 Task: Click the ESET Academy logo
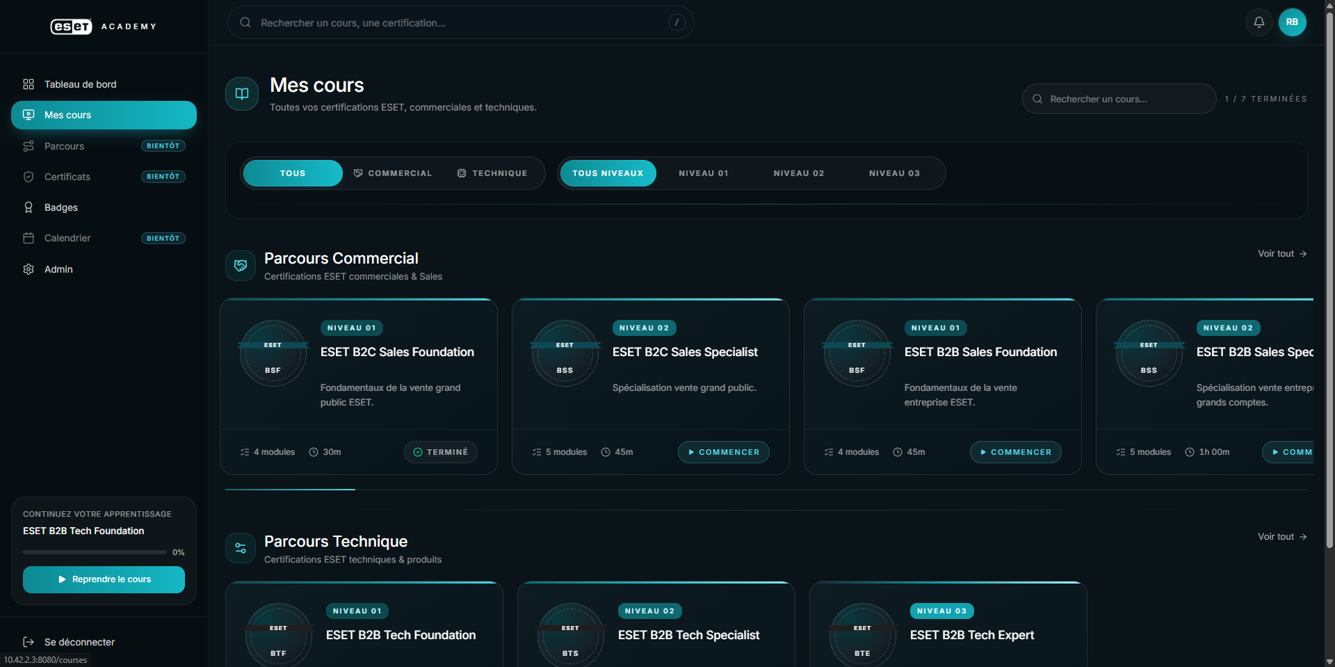point(104,26)
